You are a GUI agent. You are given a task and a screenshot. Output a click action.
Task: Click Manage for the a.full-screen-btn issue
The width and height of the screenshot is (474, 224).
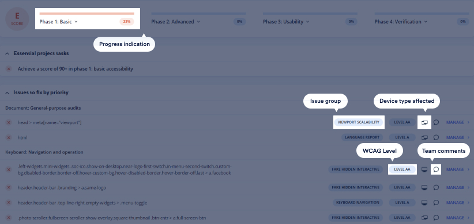point(458,217)
